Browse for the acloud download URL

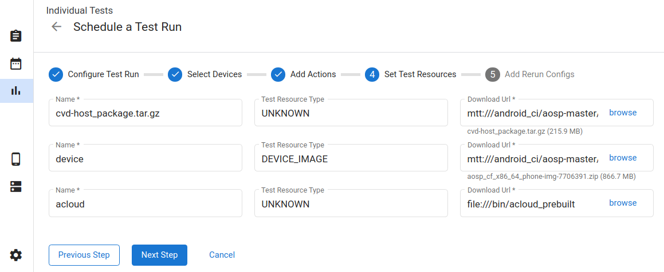pos(623,203)
